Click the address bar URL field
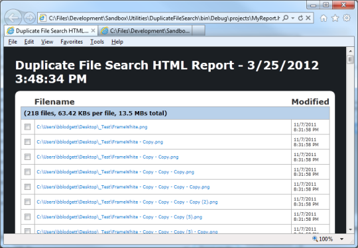358x248 pixels. click(x=164, y=19)
